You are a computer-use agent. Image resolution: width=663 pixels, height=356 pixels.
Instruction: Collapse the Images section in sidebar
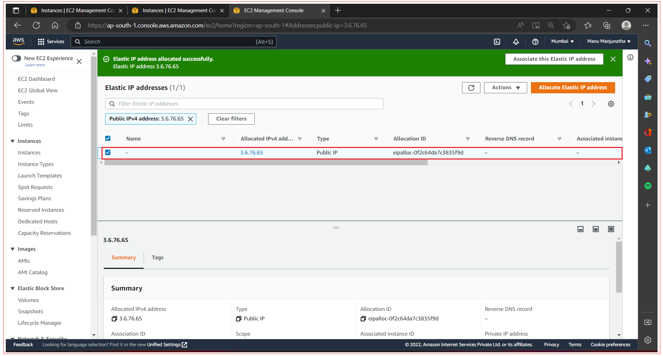point(13,249)
